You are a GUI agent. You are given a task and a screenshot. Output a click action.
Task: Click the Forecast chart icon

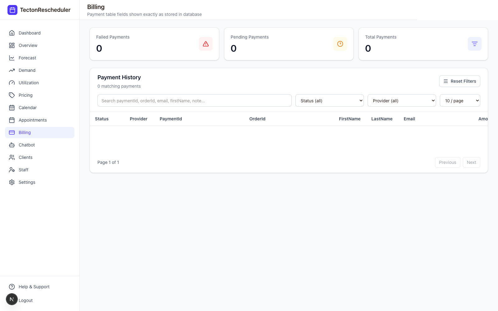(12, 58)
